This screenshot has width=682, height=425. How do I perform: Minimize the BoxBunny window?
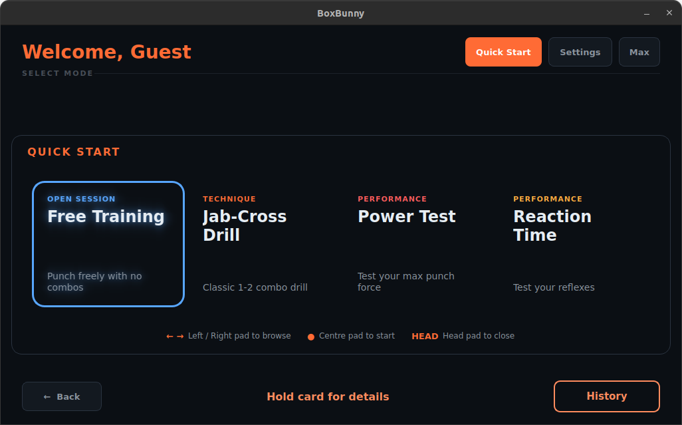[x=647, y=13]
